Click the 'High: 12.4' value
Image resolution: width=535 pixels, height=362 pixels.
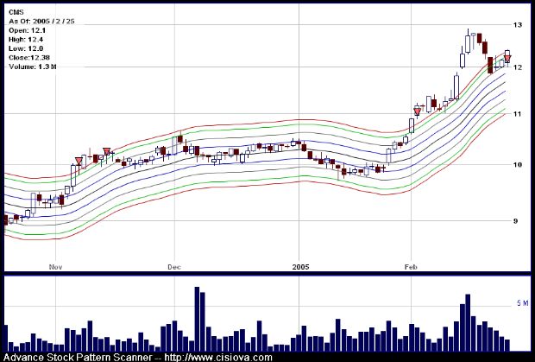tap(28, 40)
